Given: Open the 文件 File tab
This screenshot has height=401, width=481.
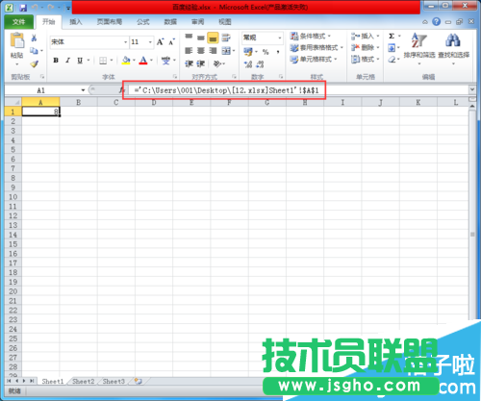Looking at the screenshot, I should point(18,22).
